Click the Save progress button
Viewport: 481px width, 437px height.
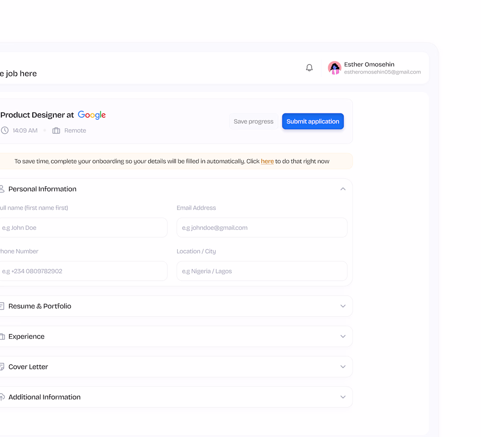[x=253, y=121]
